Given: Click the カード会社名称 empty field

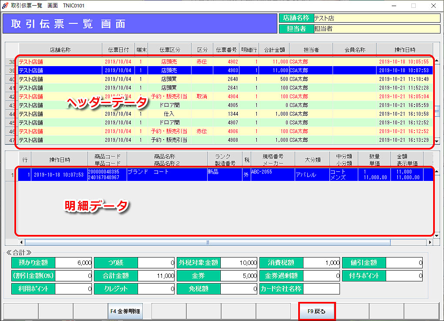Looking at the screenshot, I should point(321,289).
